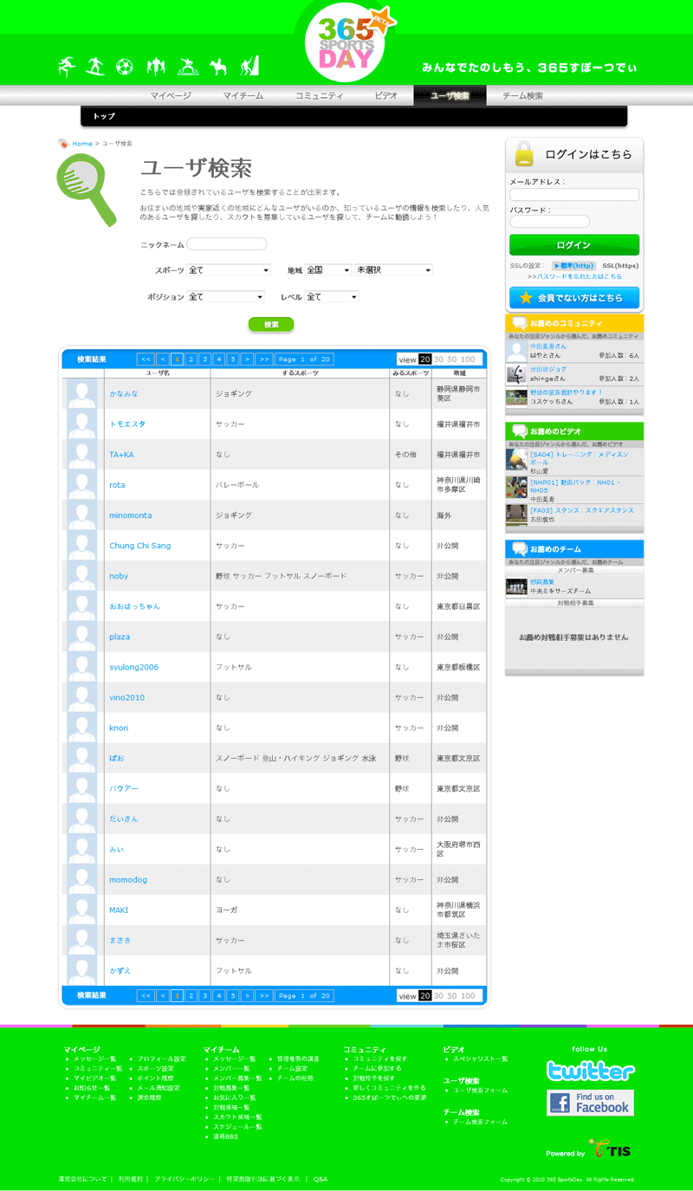Click the Home breadcrumb tag icon
This screenshot has width=693, height=1191.
63,144
